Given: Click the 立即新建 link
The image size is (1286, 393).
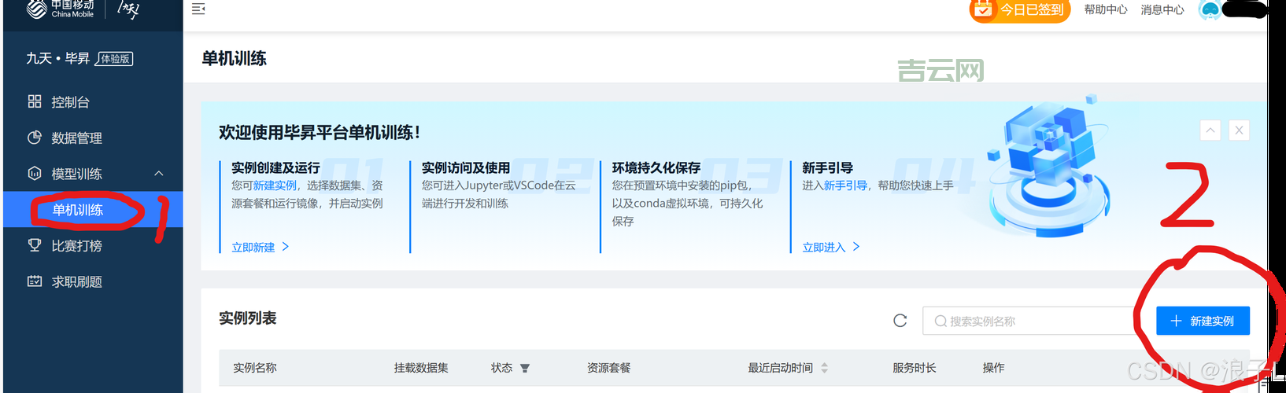Looking at the screenshot, I should coord(261,247).
